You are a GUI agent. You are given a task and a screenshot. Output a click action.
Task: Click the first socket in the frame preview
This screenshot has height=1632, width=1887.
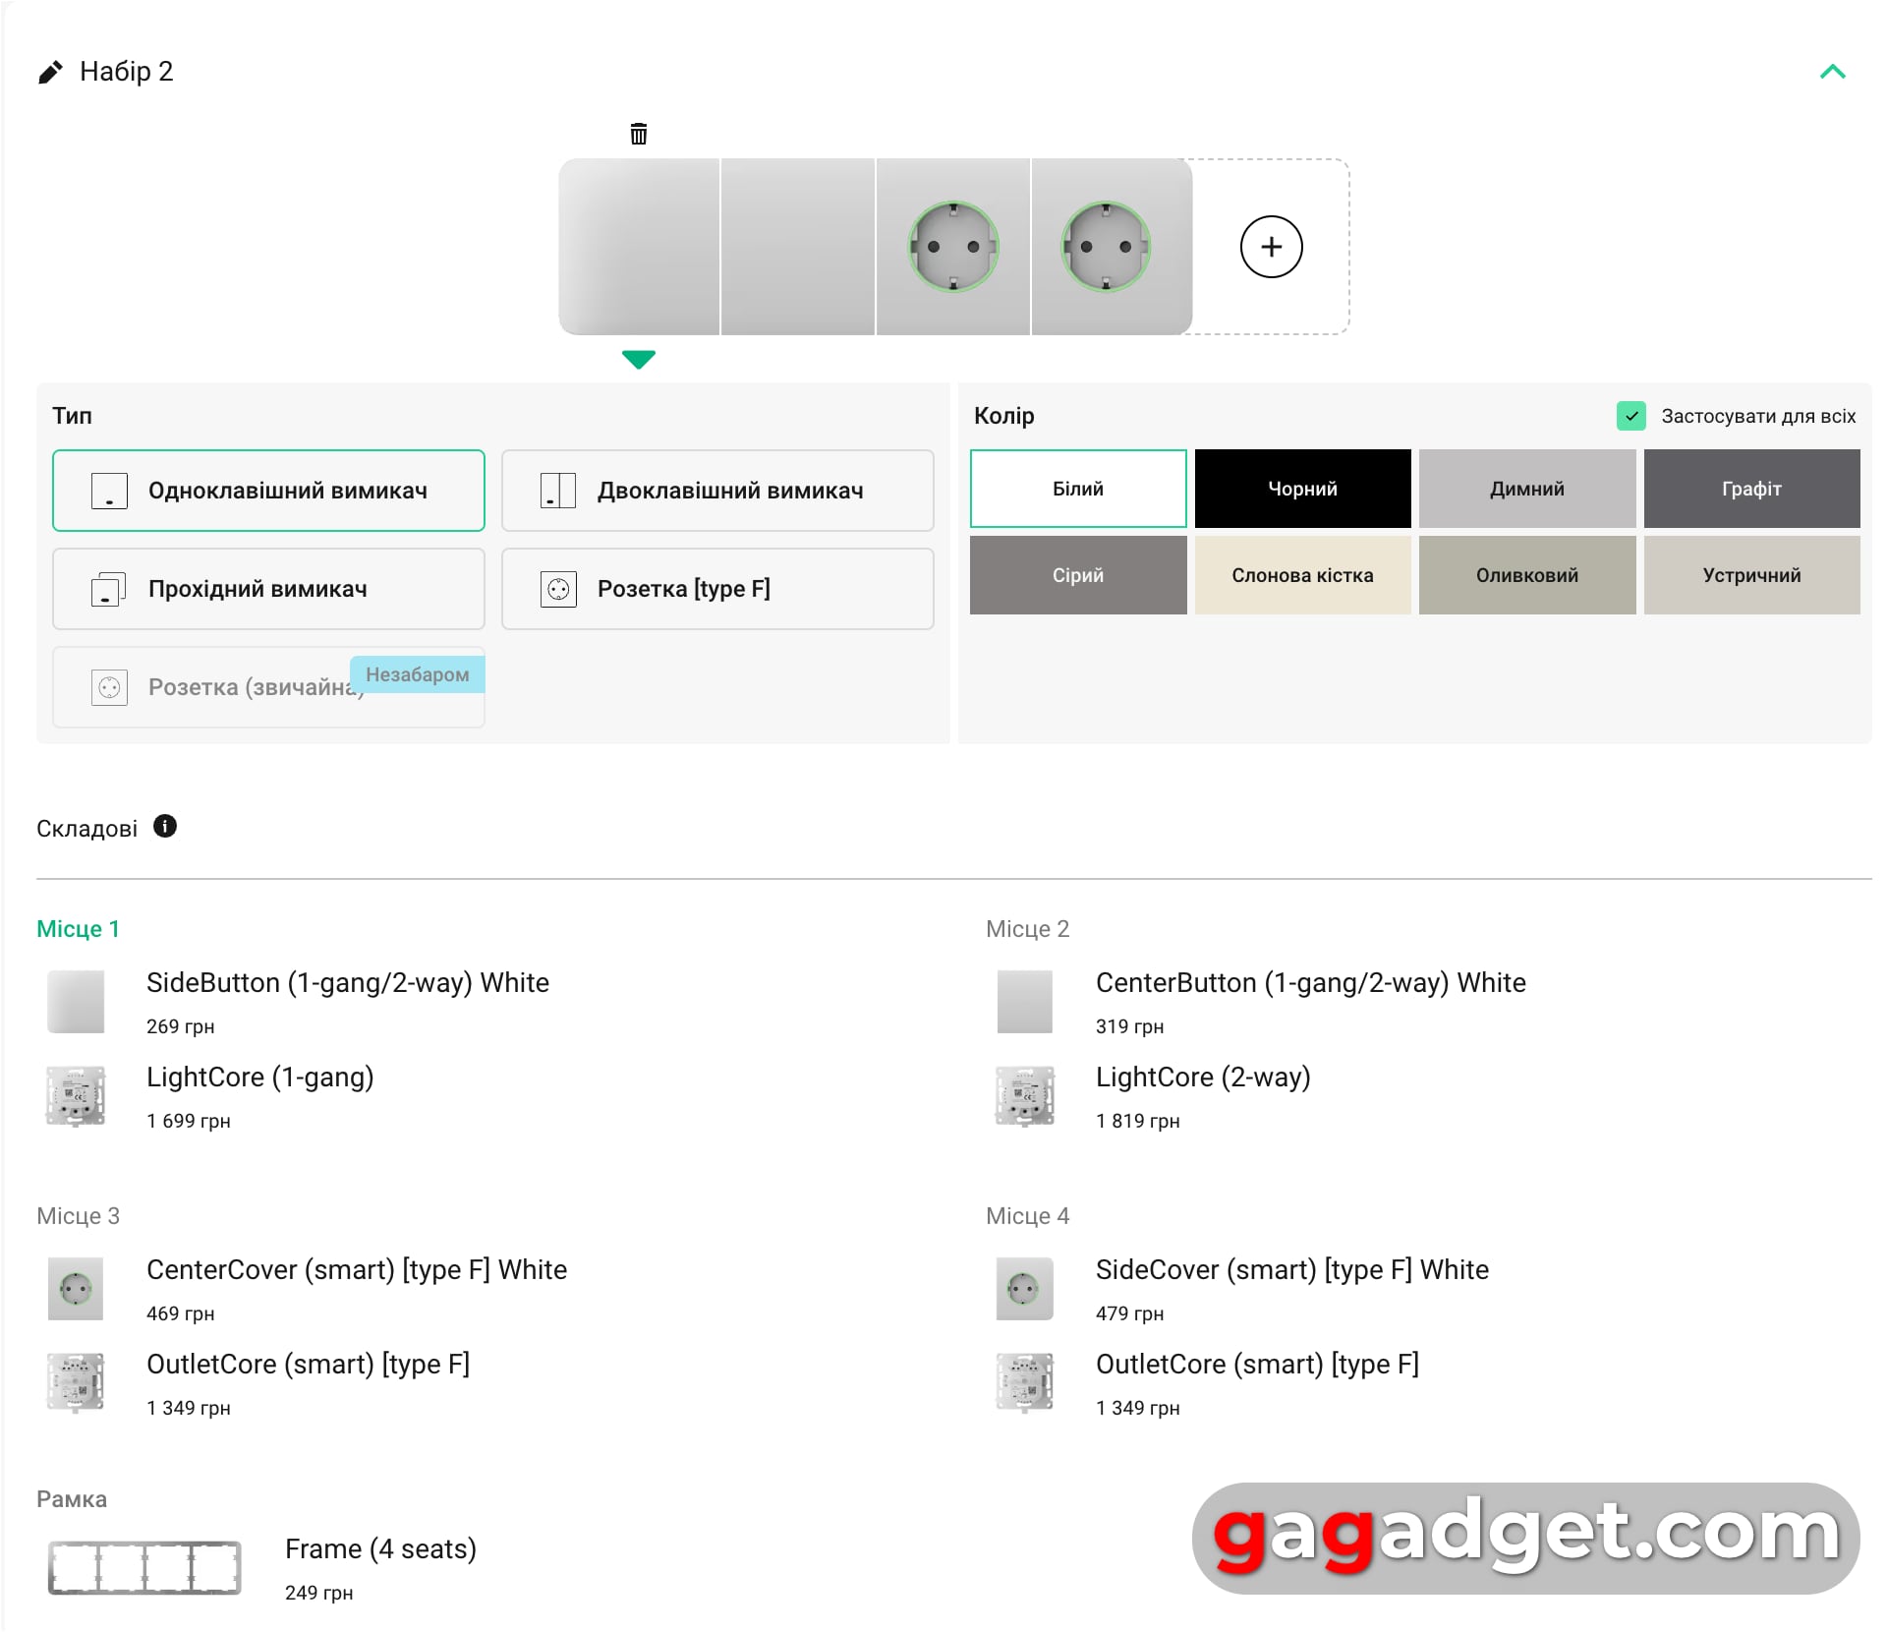coord(952,247)
